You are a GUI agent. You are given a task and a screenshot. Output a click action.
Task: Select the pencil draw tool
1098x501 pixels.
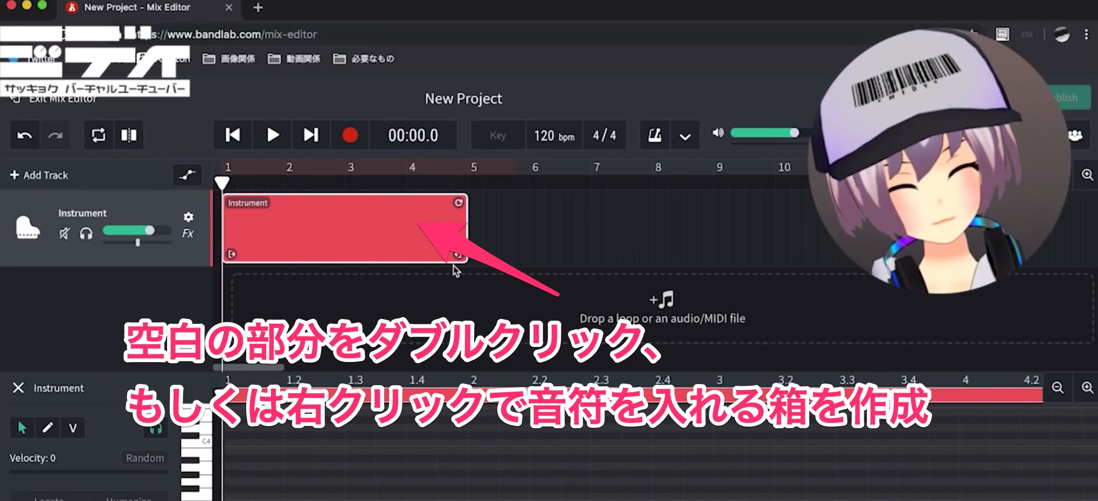(x=47, y=428)
